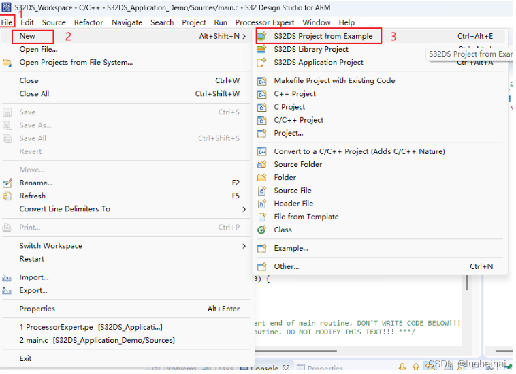
Task: Open the Processor Expert menu
Action: point(265,22)
